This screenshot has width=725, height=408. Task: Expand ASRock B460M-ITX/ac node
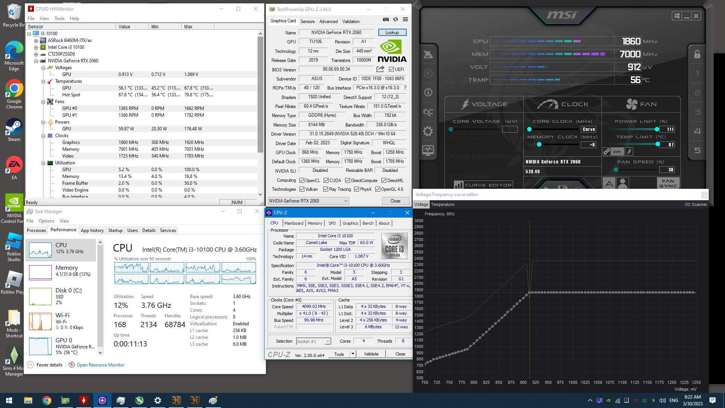coord(36,40)
